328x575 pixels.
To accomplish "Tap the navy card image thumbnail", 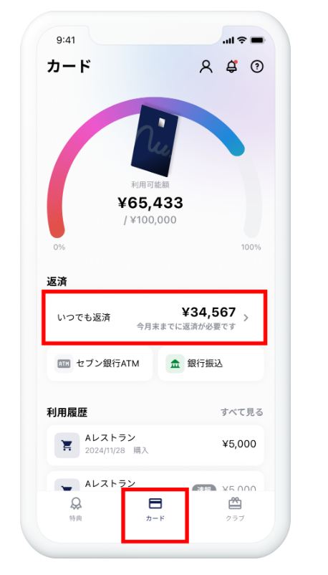I will pos(155,141).
